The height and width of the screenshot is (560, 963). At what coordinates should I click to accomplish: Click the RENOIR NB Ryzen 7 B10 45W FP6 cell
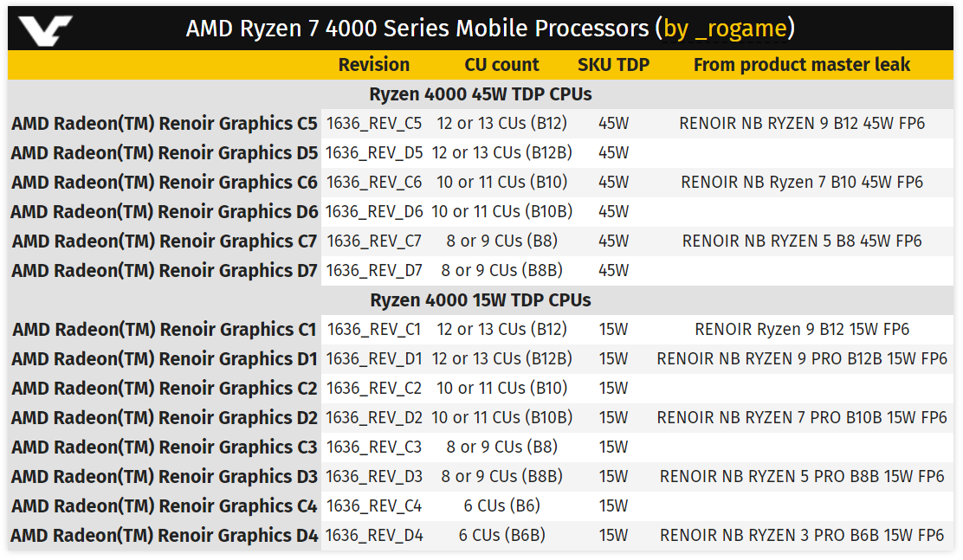801,183
